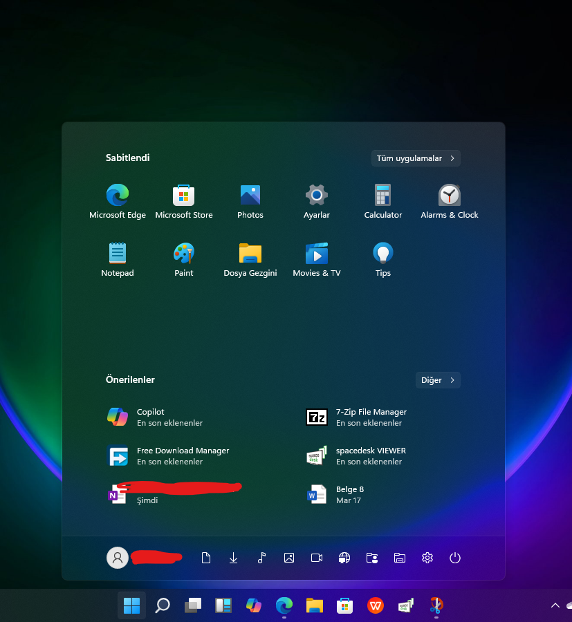572x622 pixels.
Task: Click the Diğer more button
Action: (x=438, y=380)
